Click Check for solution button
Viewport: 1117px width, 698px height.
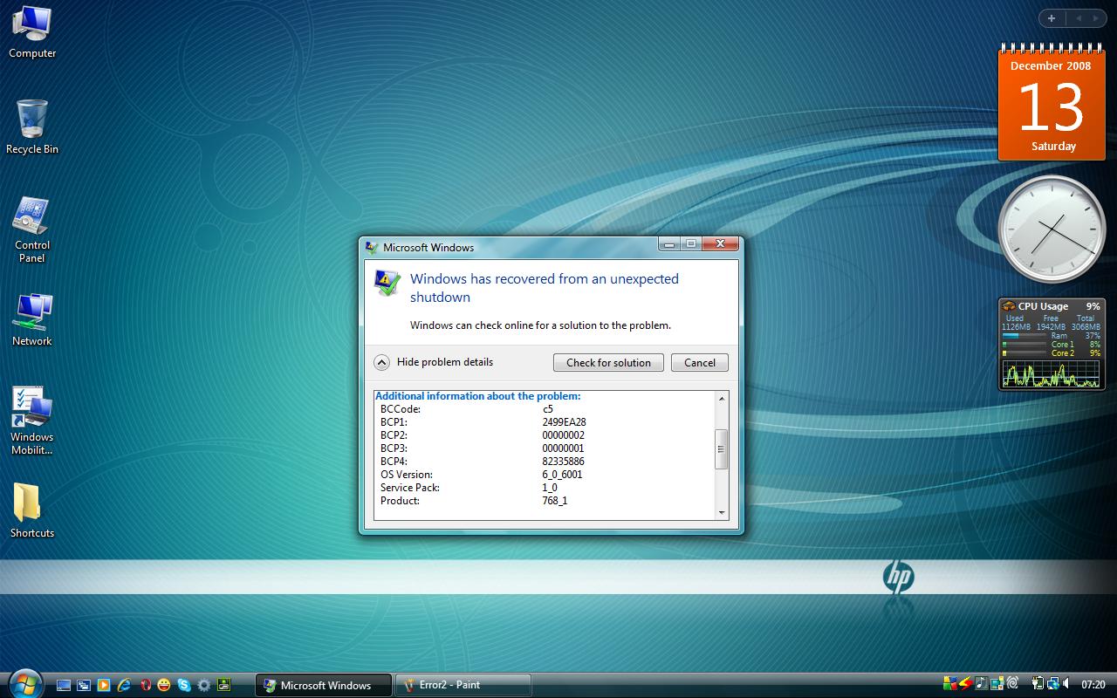pyautogui.click(x=608, y=362)
